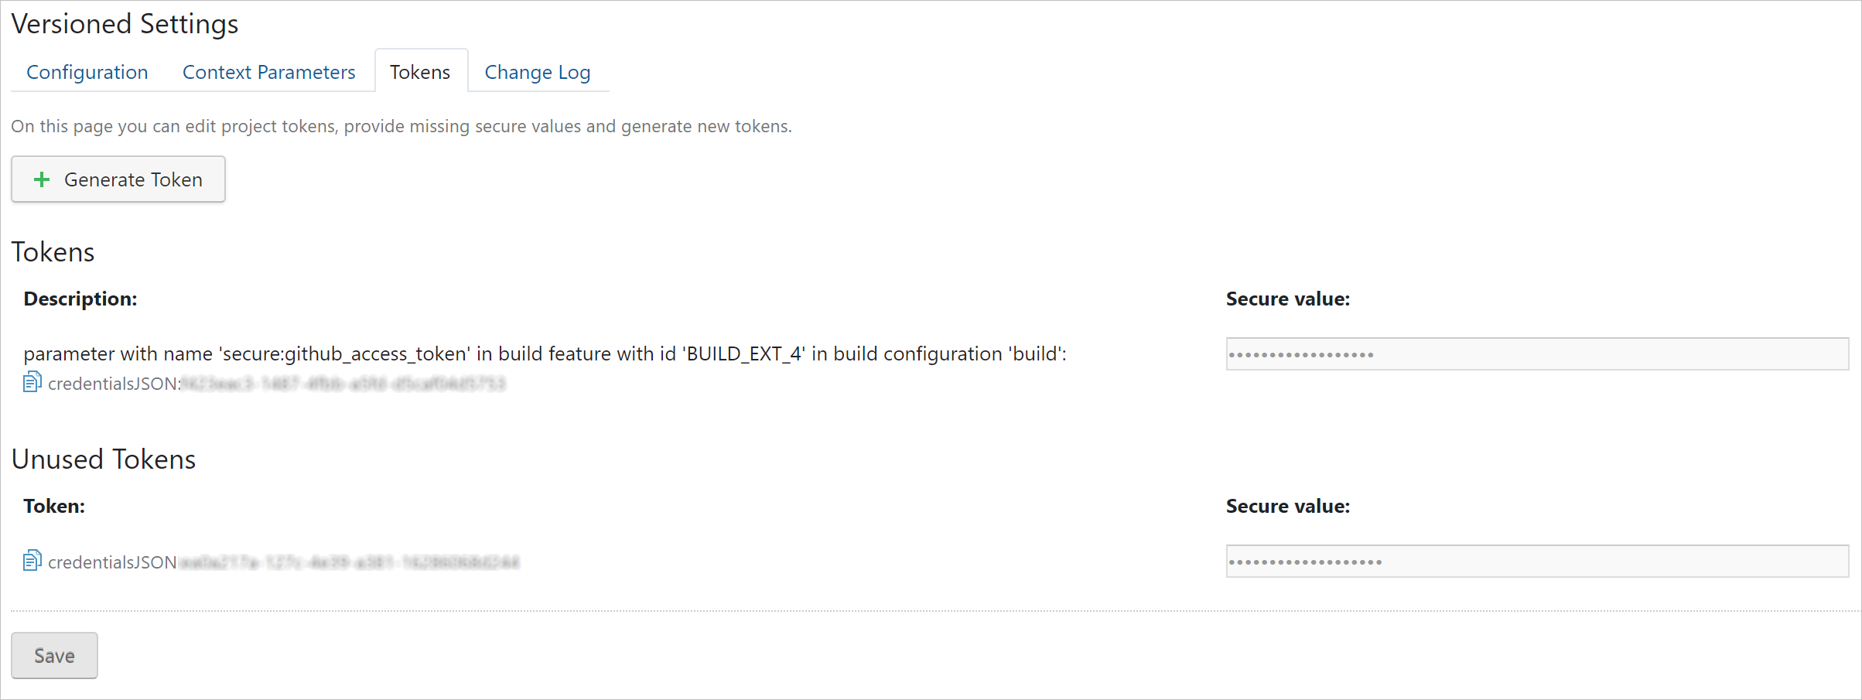Click the Description column label
This screenshot has height=700, width=1862.
[x=80, y=299]
